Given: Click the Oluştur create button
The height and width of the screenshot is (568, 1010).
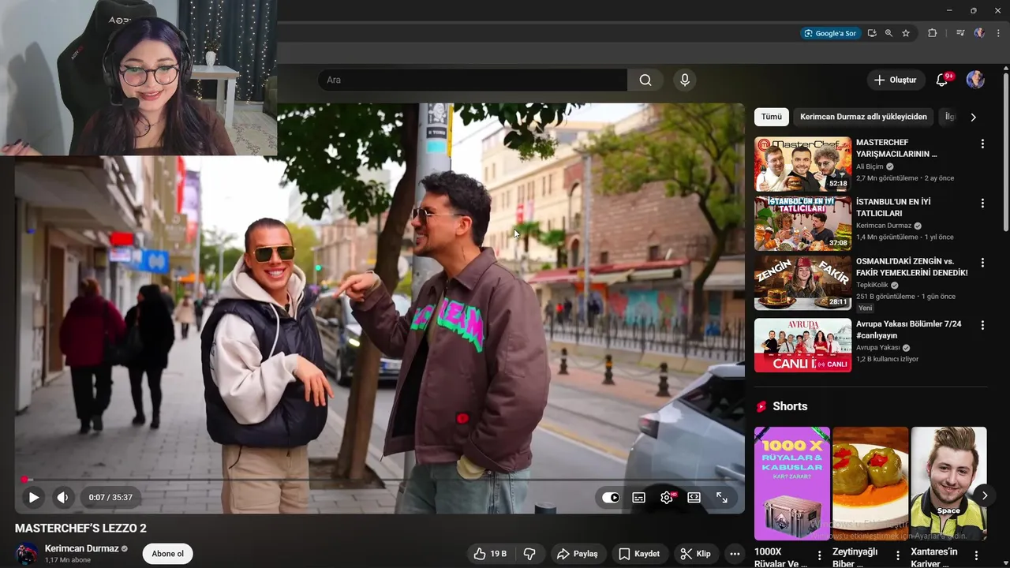Looking at the screenshot, I should (896, 80).
